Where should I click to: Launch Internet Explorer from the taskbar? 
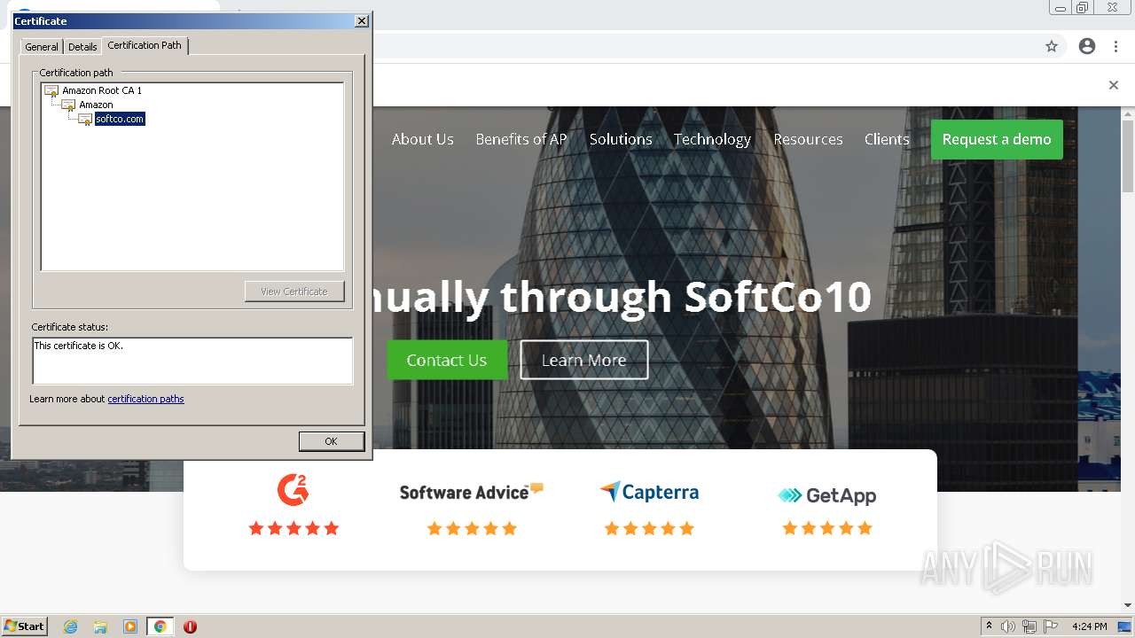(x=70, y=626)
